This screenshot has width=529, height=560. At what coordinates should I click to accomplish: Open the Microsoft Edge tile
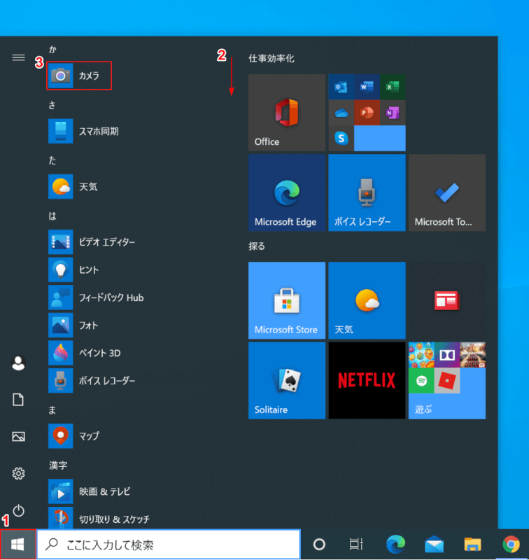(286, 192)
